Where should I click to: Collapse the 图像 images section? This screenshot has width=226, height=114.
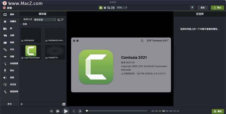(x=21, y=24)
